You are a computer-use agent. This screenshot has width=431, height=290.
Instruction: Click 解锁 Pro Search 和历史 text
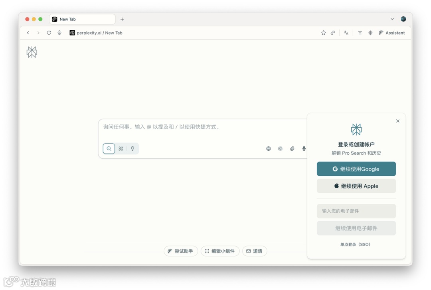pos(356,153)
